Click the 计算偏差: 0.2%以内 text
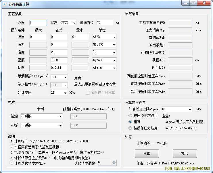Viewport: 213px width, 173px height. point(152,143)
